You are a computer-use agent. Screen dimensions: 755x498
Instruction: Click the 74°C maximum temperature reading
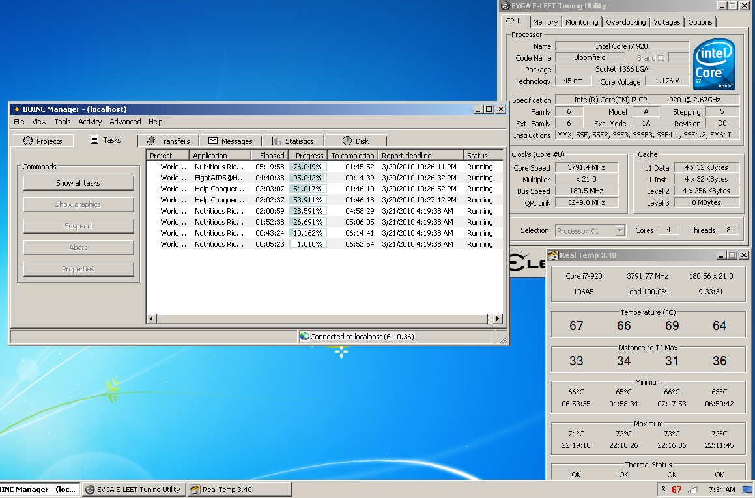pyautogui.click(x=576, y=434)
